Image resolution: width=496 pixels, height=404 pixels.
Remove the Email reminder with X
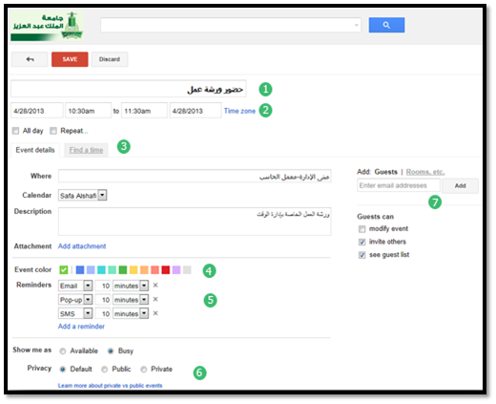click(x=155, y=286)
